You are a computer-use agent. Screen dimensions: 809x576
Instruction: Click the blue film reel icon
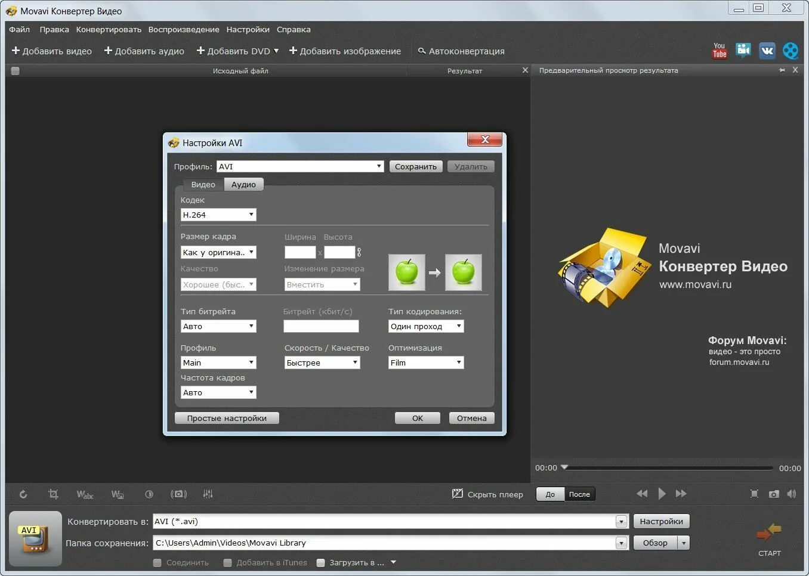(791, 51)
